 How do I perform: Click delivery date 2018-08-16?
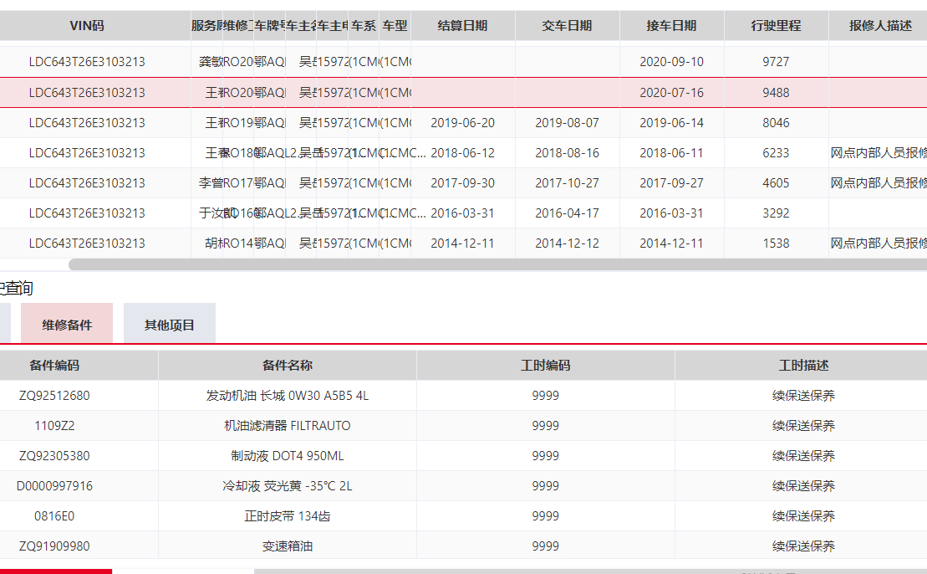click(567, 152)
